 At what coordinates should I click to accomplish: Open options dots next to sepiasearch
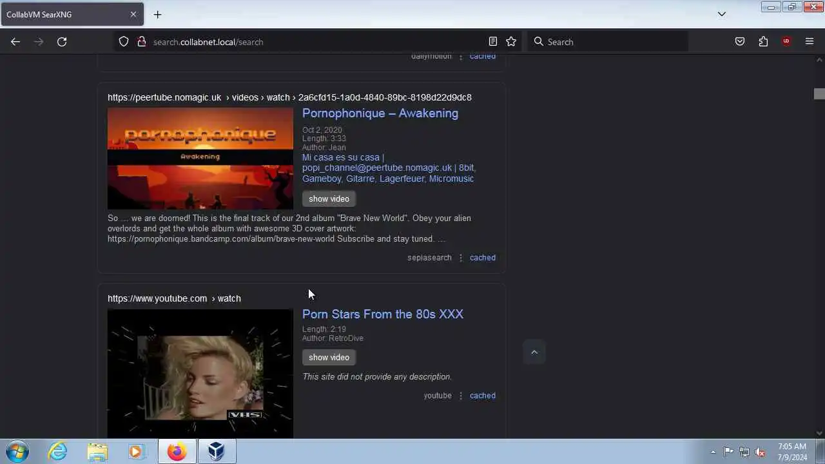(x=460, y=258)
